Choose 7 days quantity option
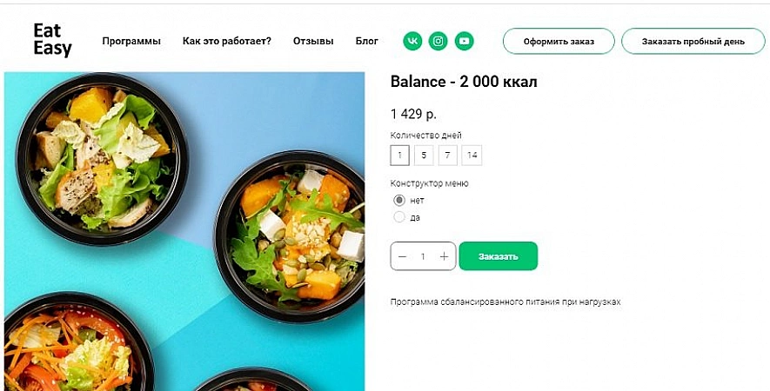The image size is (770, 391). [x=447, y=156]
